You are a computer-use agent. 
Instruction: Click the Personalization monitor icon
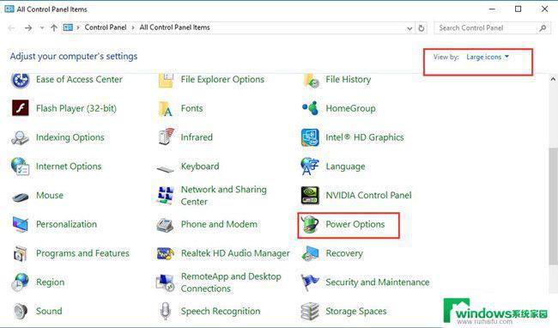(21, 224)
